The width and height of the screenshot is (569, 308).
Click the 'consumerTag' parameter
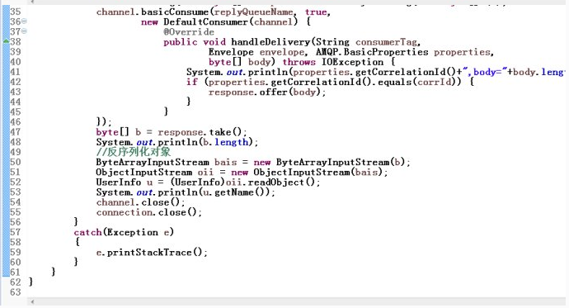click(386, 42)
